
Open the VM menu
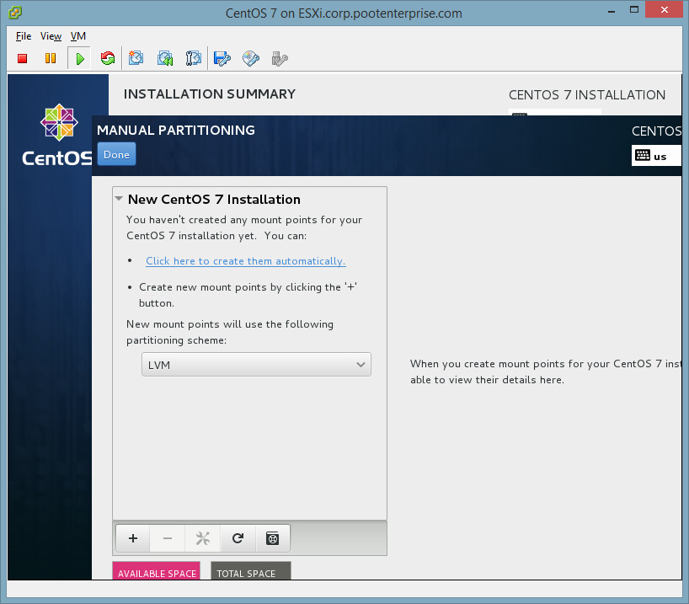[x=78, y=36]
